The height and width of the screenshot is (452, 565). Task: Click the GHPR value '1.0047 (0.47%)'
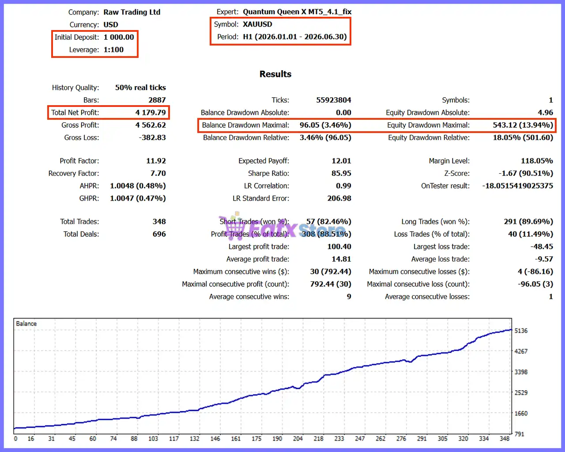click(138, 198)
